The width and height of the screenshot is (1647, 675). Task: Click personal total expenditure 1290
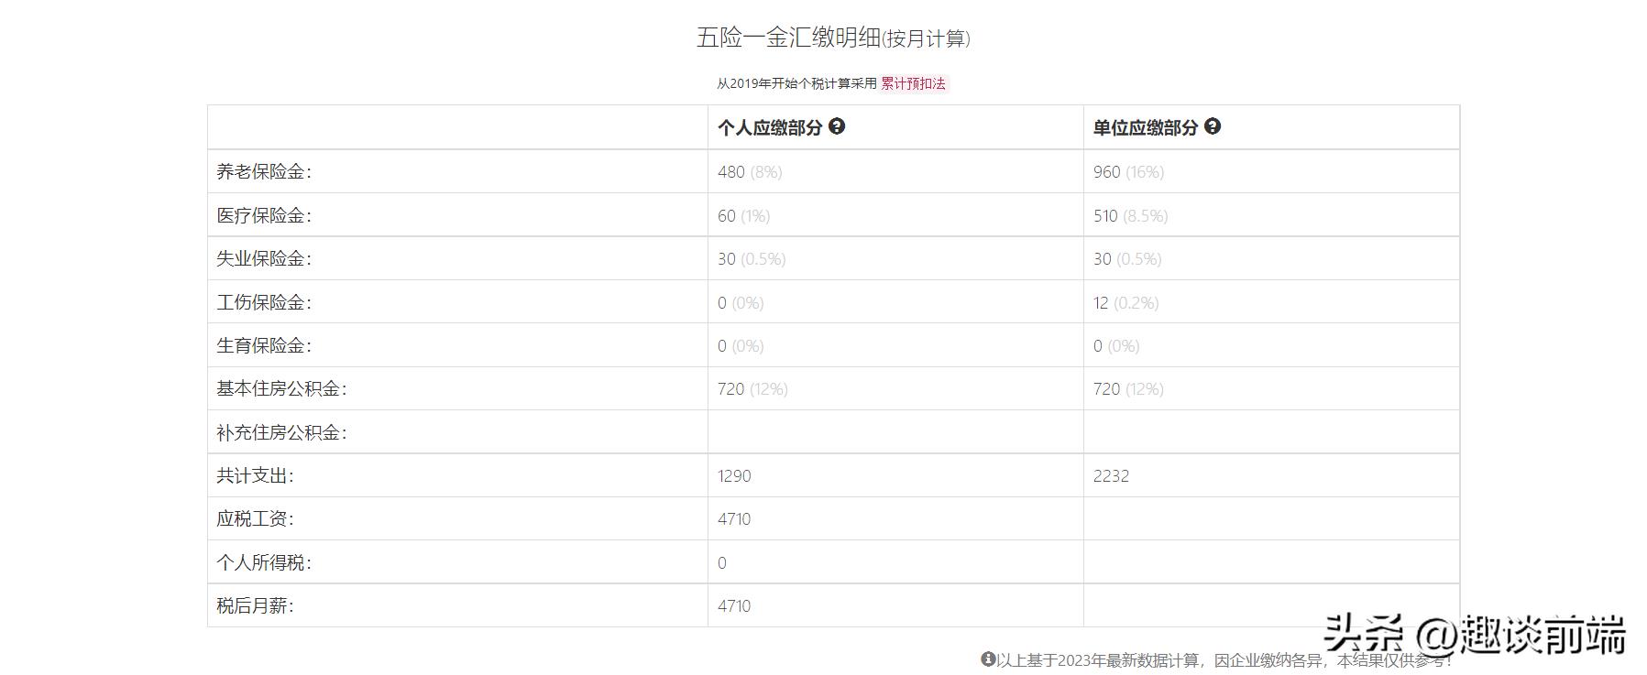point(734,475)
